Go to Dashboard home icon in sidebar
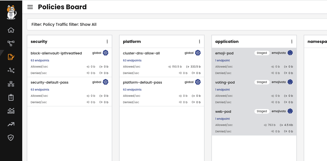 coord(11,30)
